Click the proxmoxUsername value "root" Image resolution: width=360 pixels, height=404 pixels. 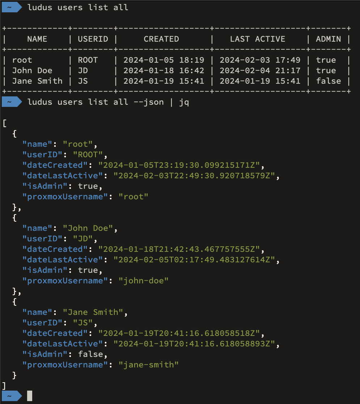point(133,197)
